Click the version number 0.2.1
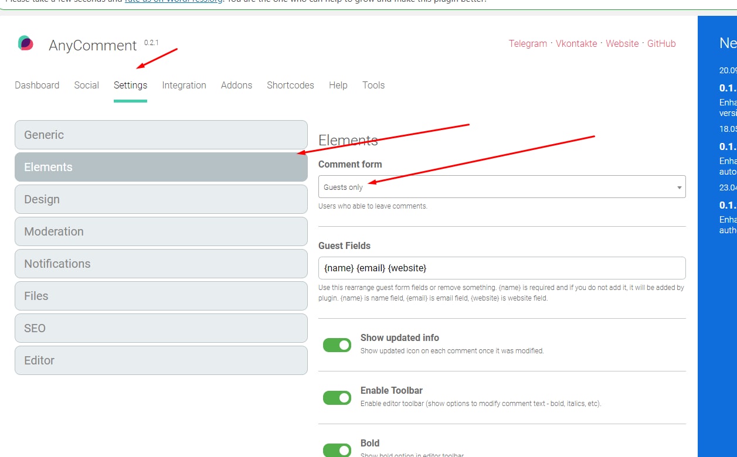 (x=151, y=43)
